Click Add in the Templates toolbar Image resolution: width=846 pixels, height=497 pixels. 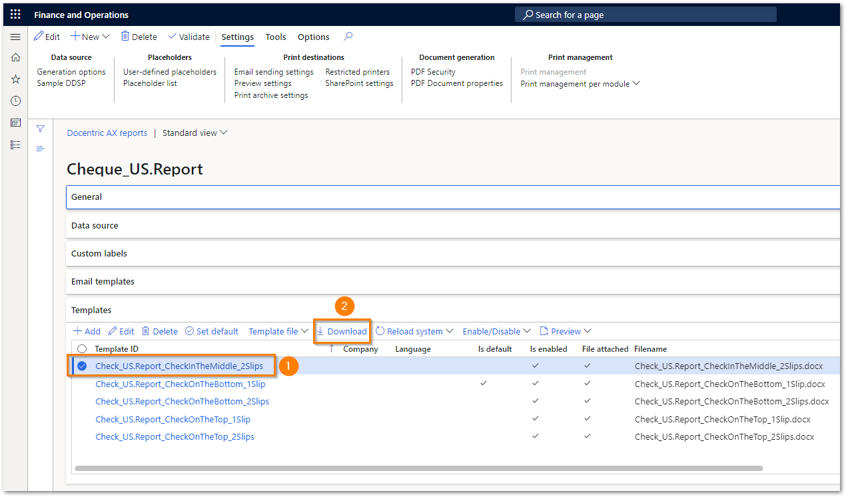pyautogui.click(x=87, y=331)
